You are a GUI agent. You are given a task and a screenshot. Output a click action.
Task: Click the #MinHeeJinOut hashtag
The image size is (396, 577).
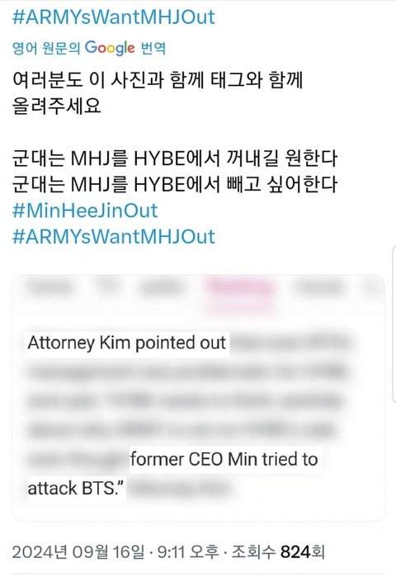85,210
